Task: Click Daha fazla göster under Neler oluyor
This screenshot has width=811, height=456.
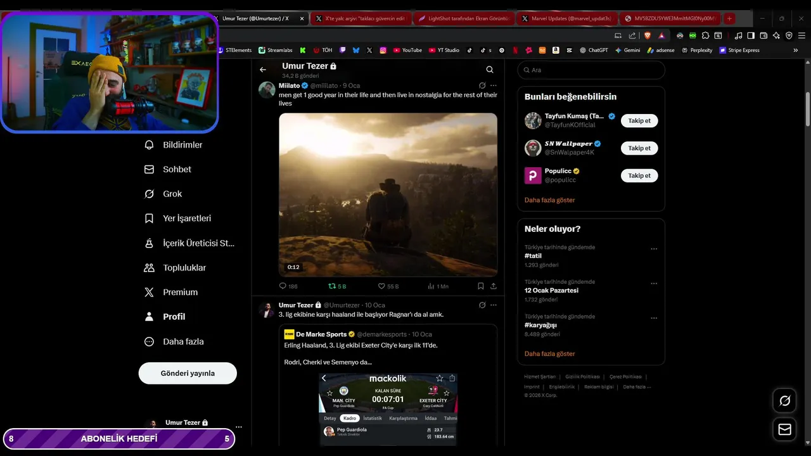Action: 549,354
